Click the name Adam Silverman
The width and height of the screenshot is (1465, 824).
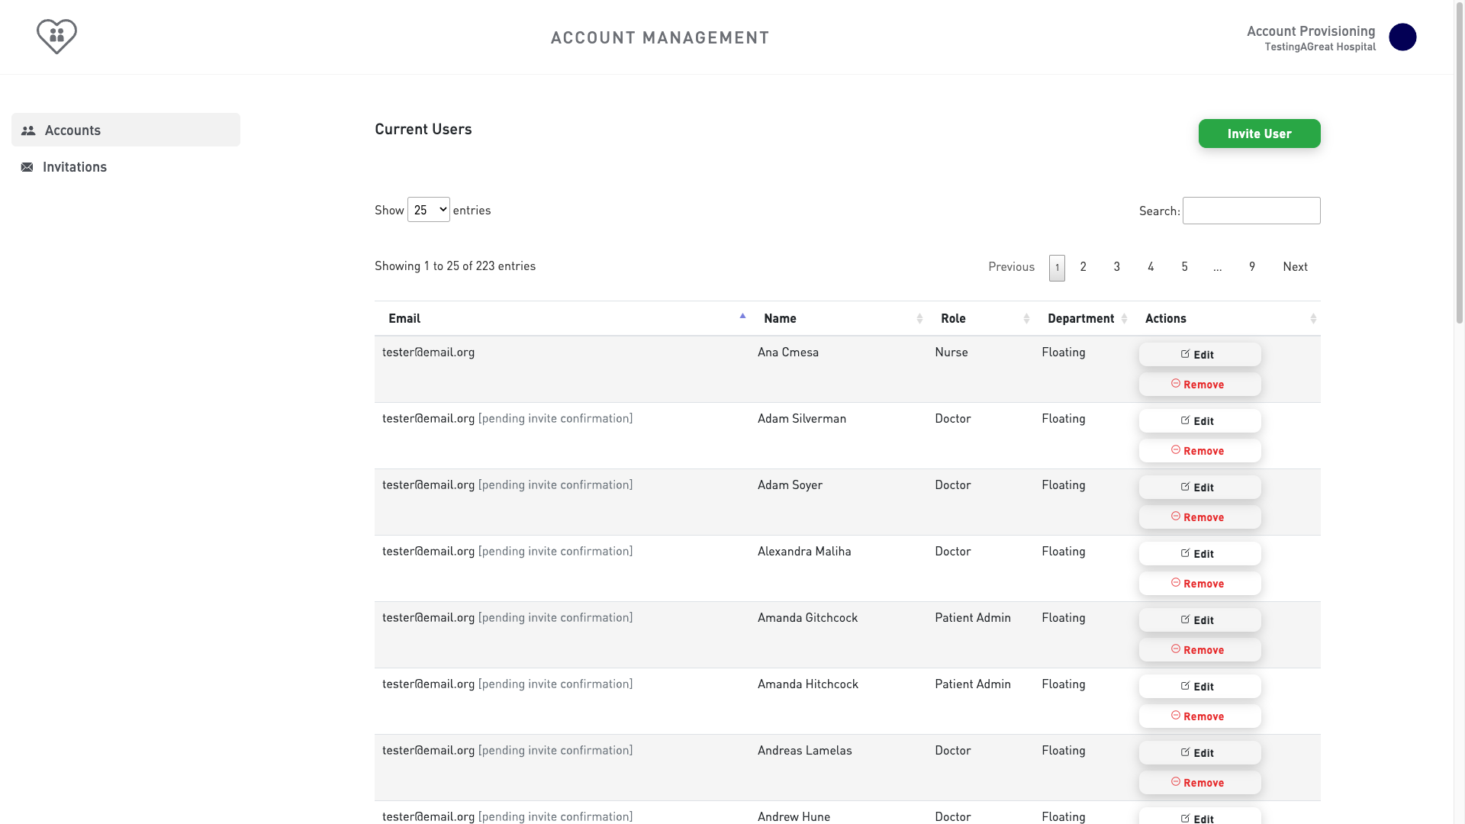(802, 419)
